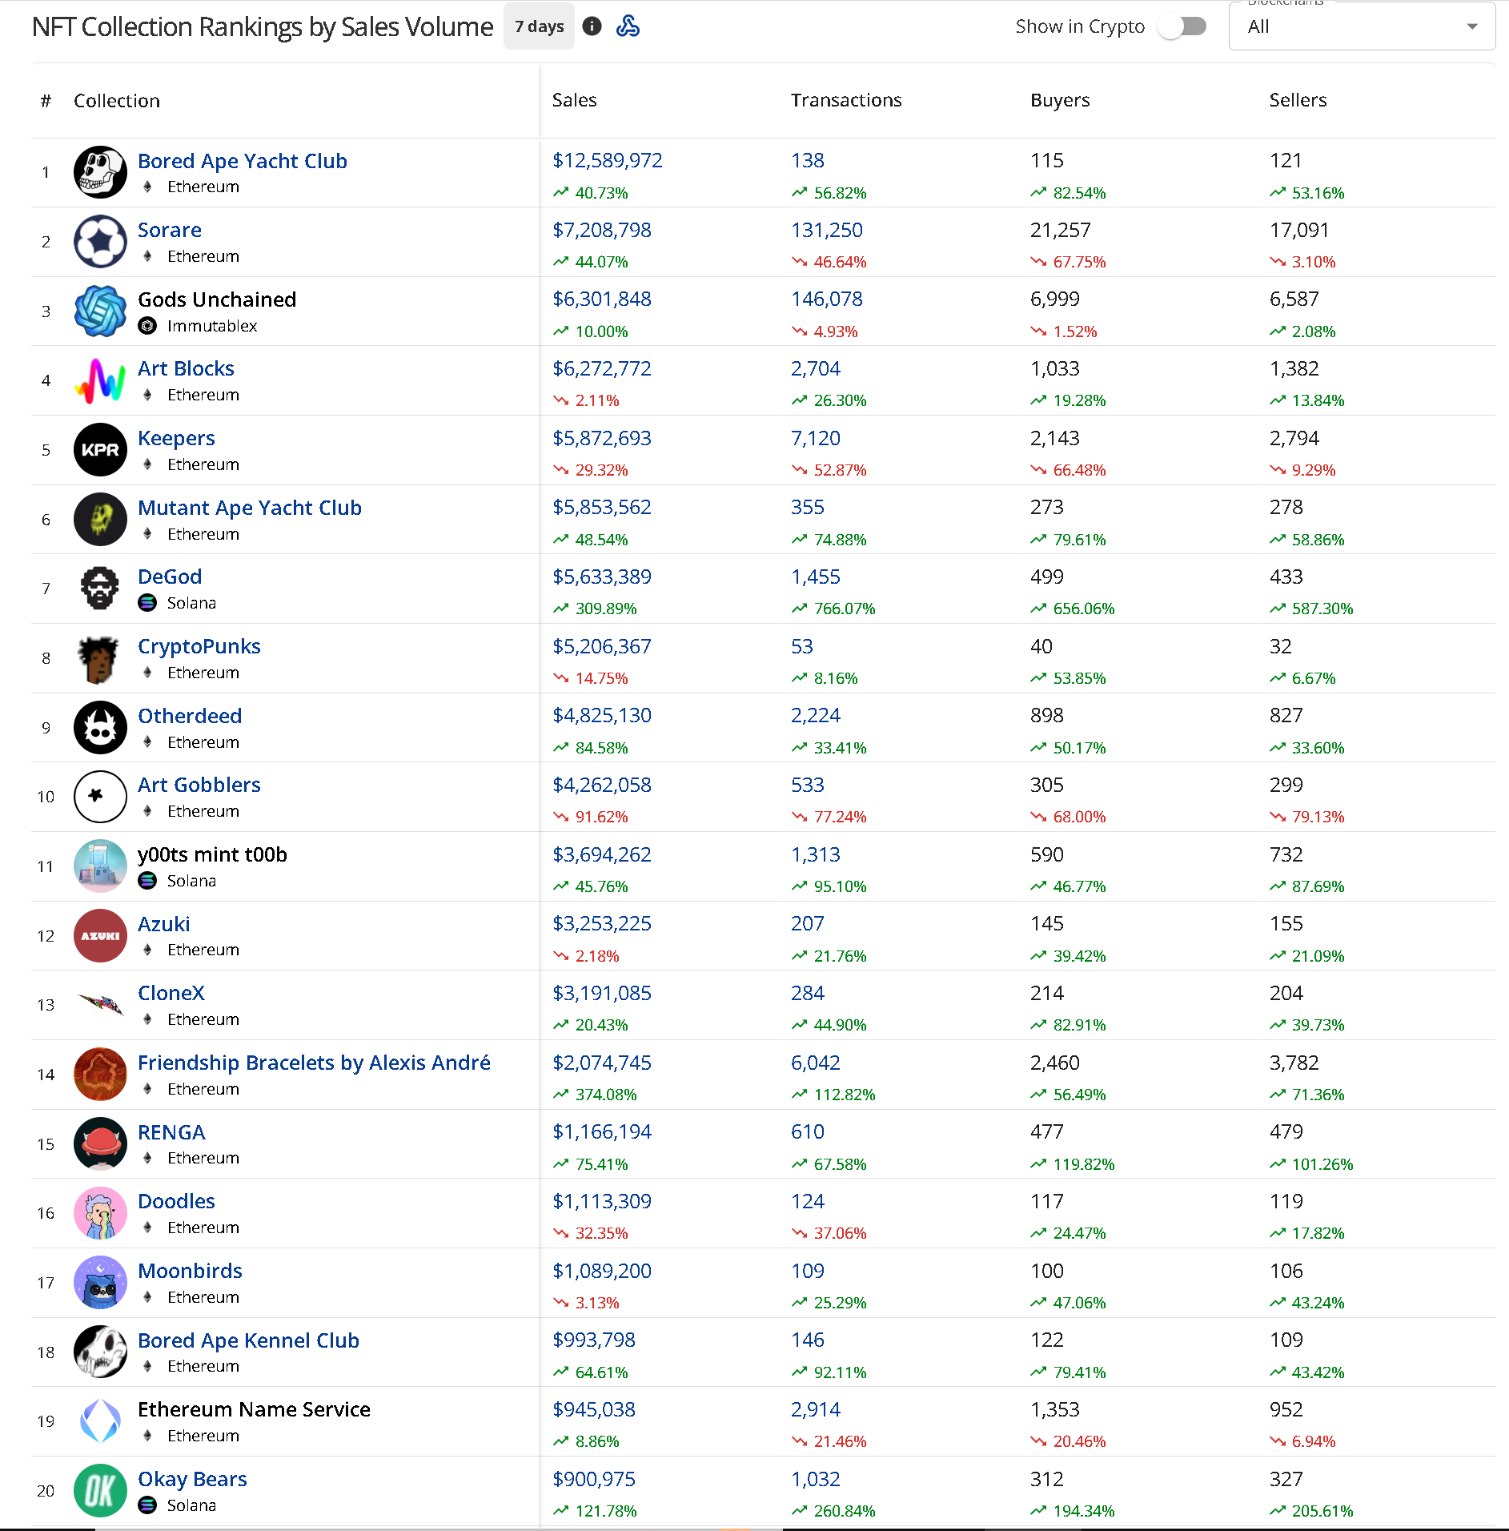Click the y00ts mint t00b name
The image size is (1509, 1531).
[x=212, y=854]
